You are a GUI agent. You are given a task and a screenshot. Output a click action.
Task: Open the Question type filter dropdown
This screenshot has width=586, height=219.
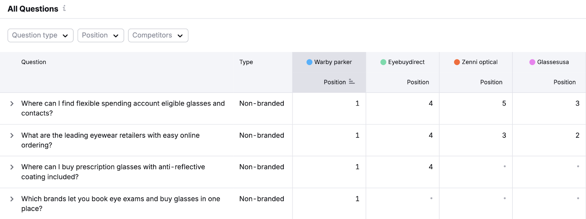click(x=40, y=36)
